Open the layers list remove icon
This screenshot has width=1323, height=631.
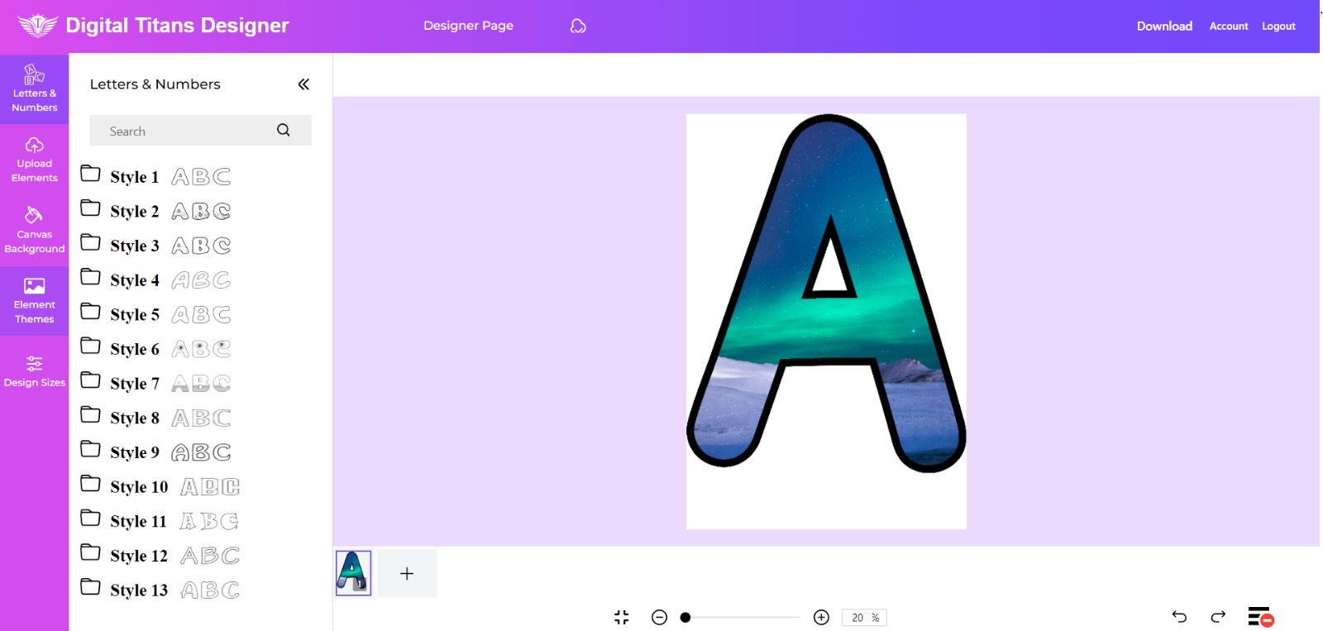(1260, 617)
